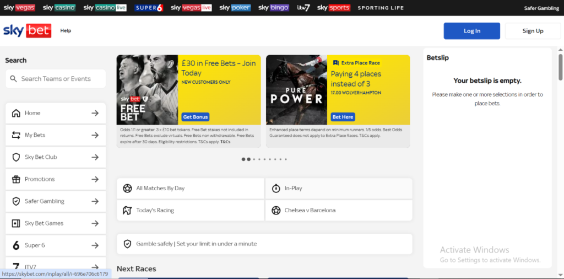Click the £30 in Free Bets headline
Screen dimensions: 564x279
pyautogui.click(x=219, y=68)
